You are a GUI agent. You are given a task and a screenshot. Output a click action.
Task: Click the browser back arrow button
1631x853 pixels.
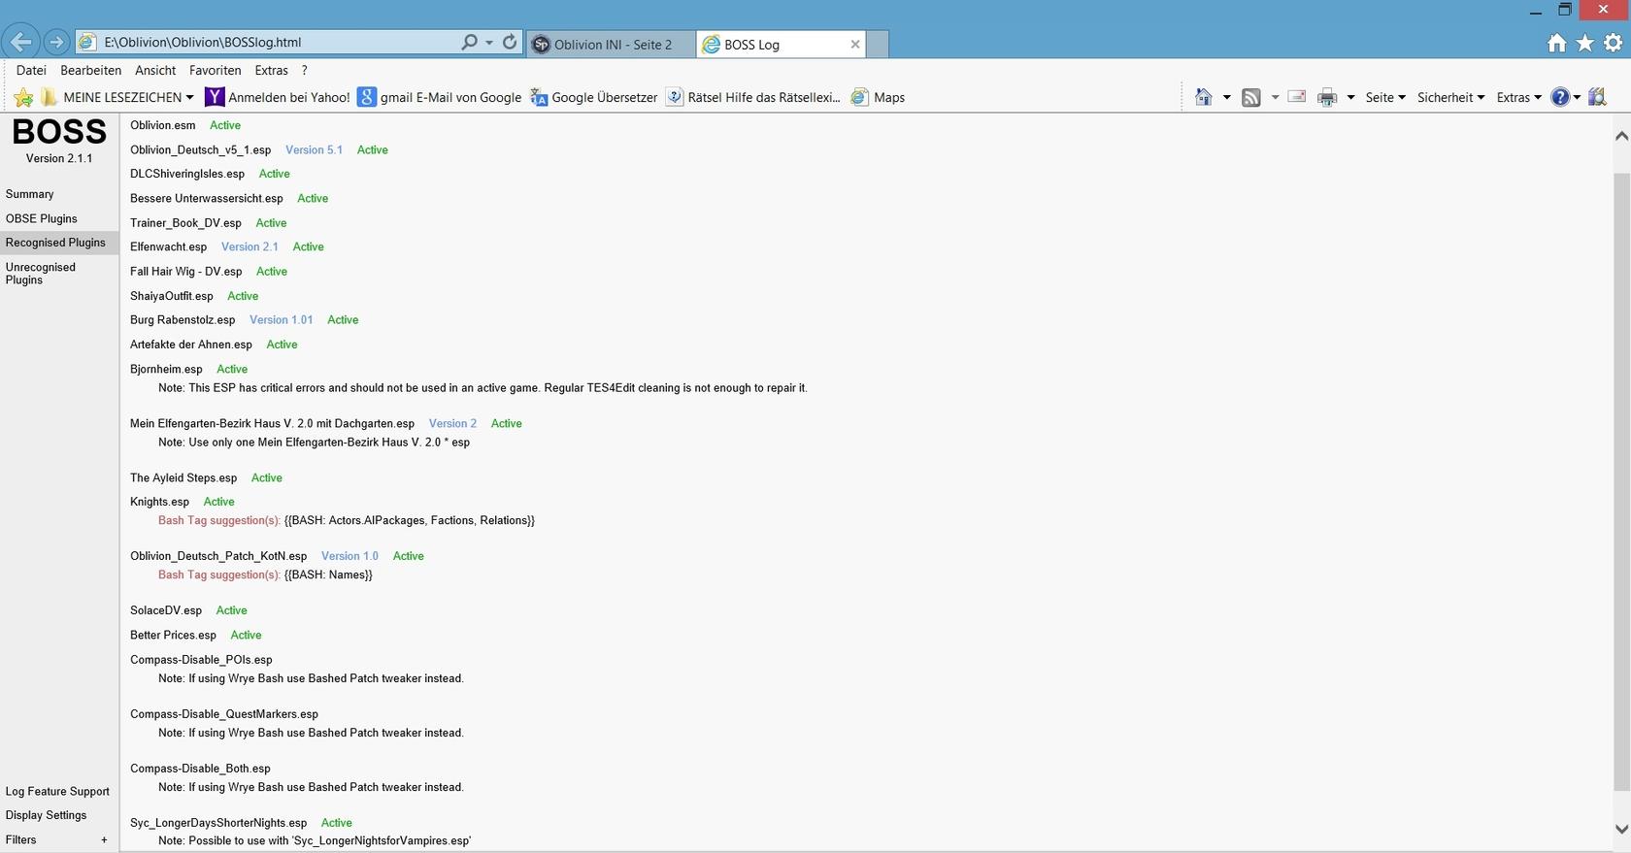[20, 43]
